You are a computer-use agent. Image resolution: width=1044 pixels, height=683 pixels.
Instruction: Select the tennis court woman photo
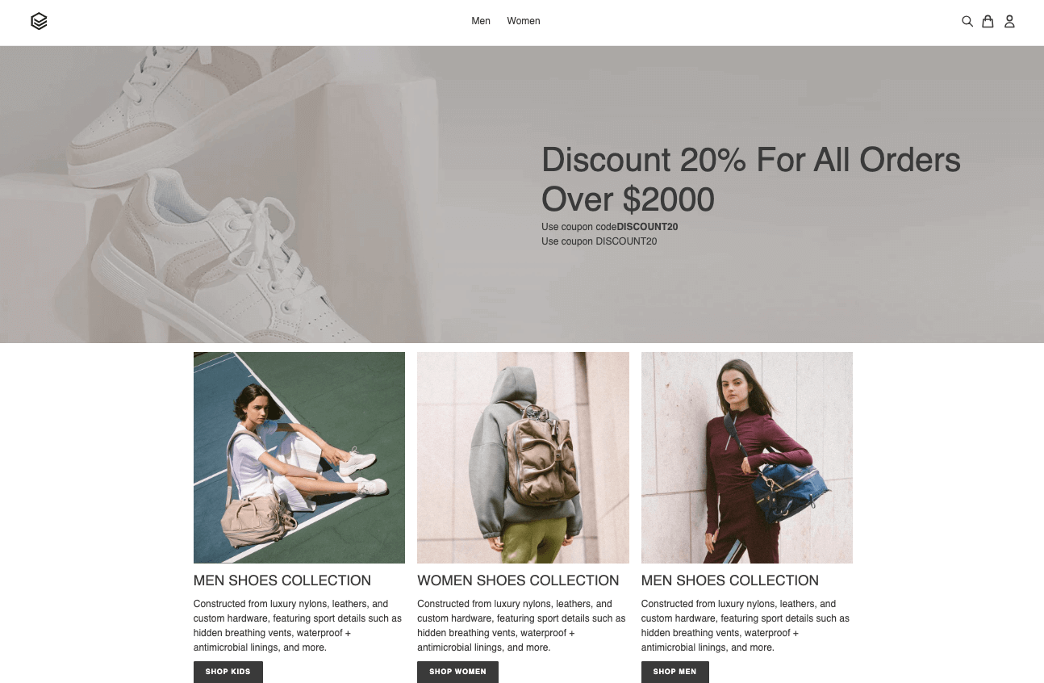point(299,458)
